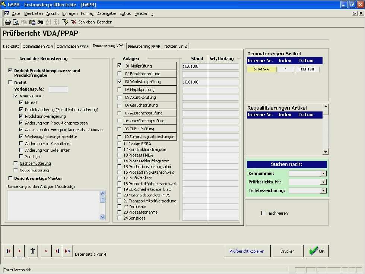365x274 pixels.
Task: Select the binoculars search icon
Action: [x=41, y=22]
